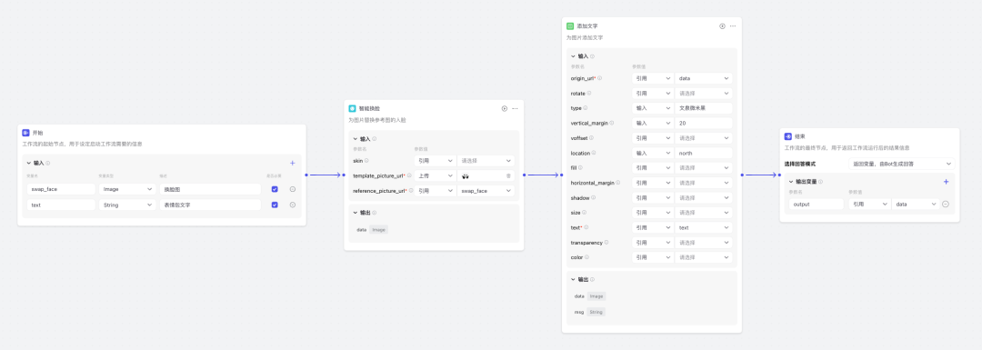Open more options for 智能换脸 node
The width and height of the screenshot is (982, 350).
pyautogui.click(x=515, y=108)
